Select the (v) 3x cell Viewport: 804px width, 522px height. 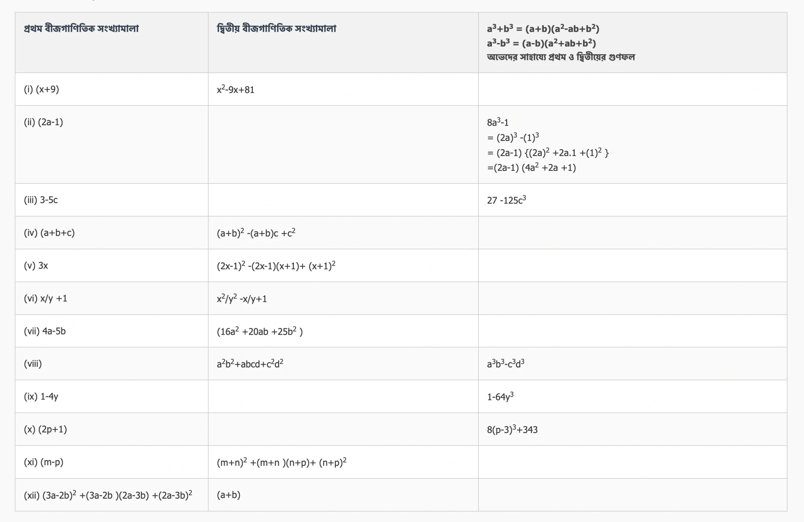(x=36, y=266)
